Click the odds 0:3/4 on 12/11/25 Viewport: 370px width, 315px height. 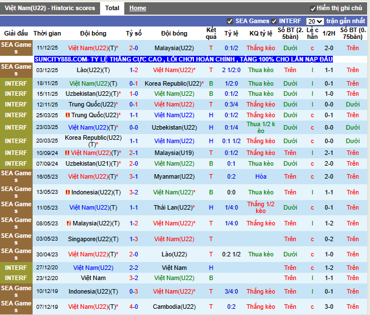231,104
